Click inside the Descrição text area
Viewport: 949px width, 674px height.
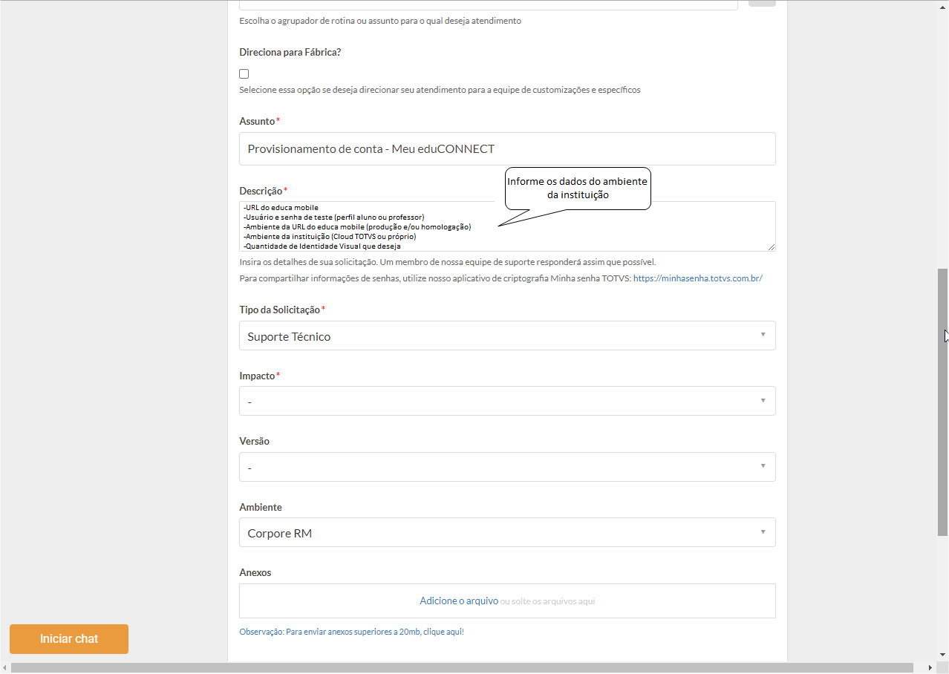point(507,226)
